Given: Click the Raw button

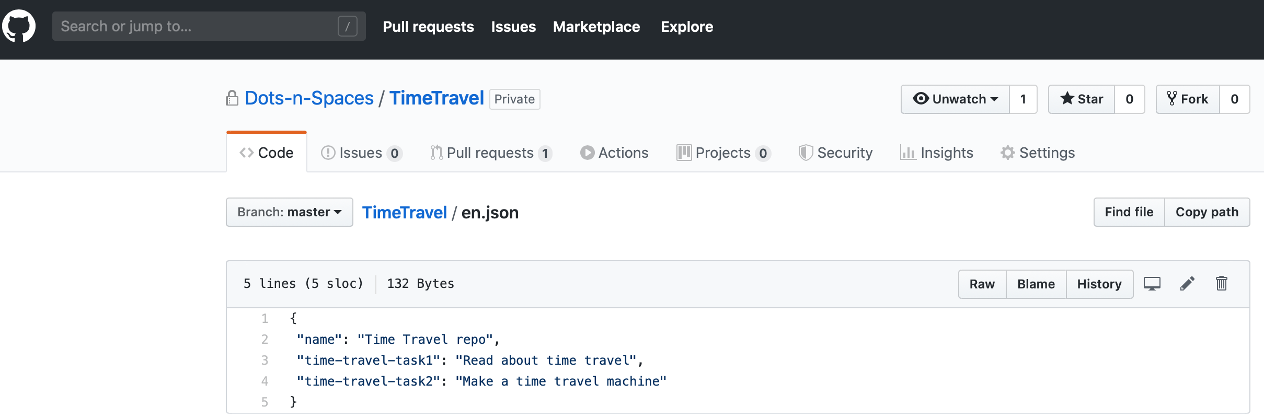Looking at the screenshot, I should point(982,284).
